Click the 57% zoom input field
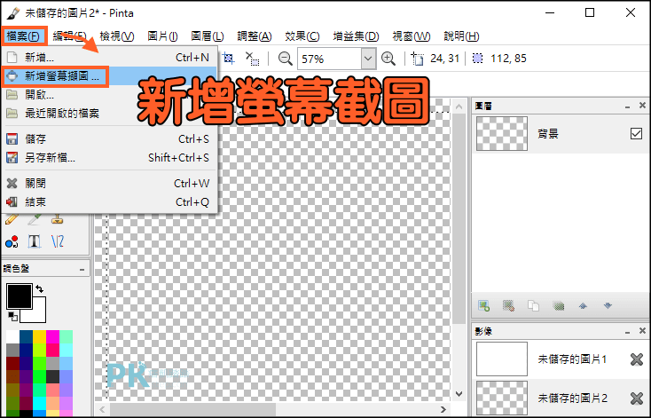 point(329,59)
